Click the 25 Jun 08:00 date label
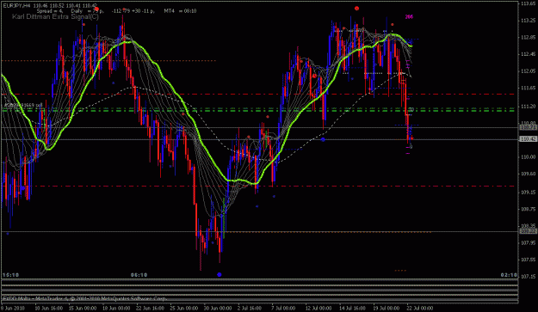Screen dimensions: 538x312 (x=184, y=309)
